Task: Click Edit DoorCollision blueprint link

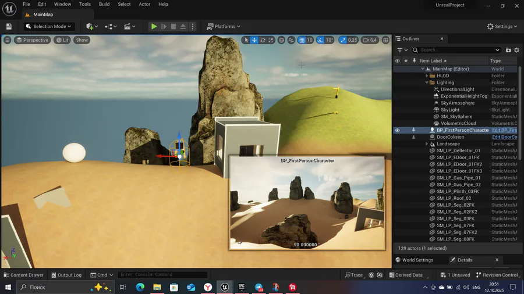Action: tap(504, 137)
